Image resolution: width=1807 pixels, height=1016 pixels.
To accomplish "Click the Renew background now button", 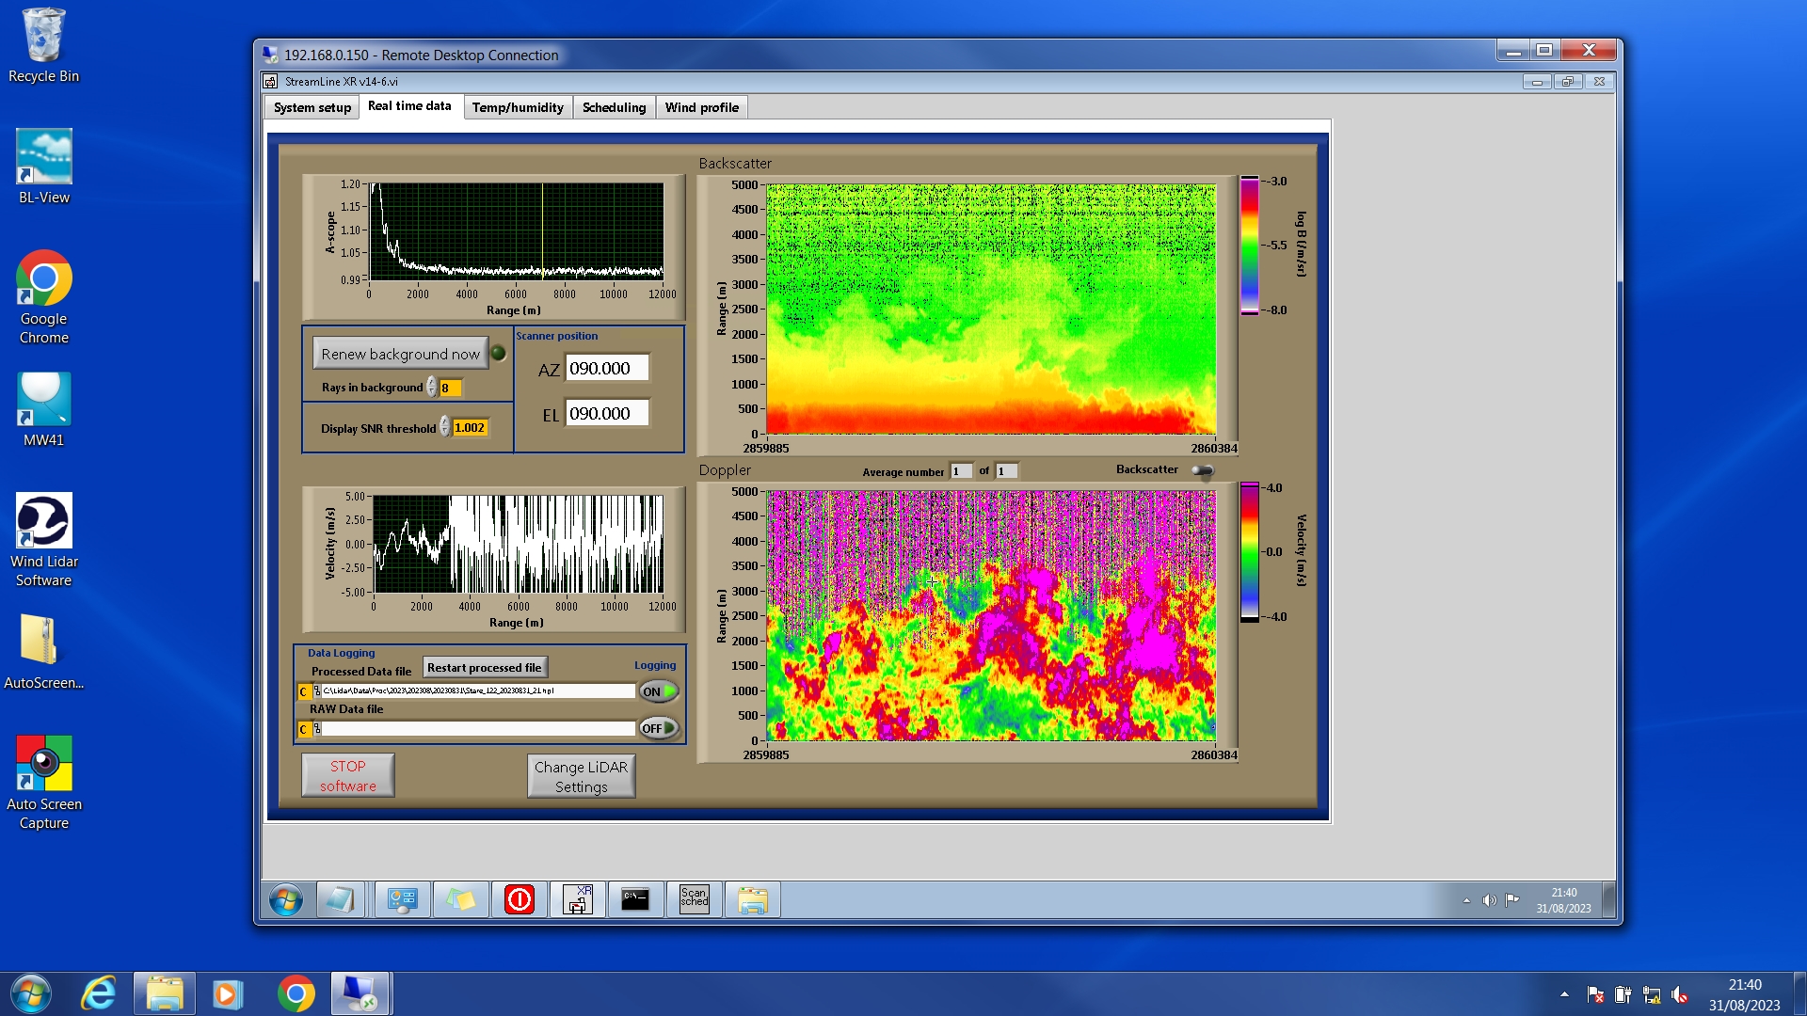I will [400, 354].
